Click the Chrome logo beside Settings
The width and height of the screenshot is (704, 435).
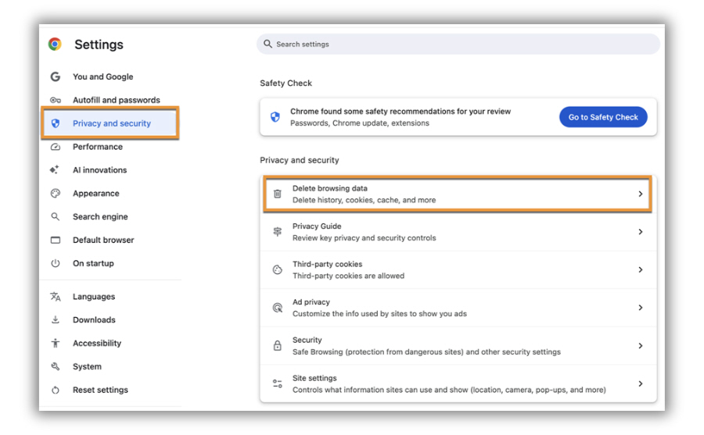point(55,44)
